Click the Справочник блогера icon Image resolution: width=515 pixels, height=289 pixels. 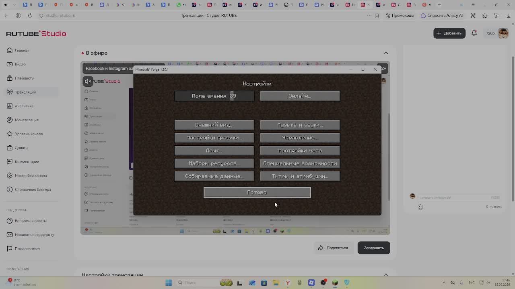click(x=10, y=189)
